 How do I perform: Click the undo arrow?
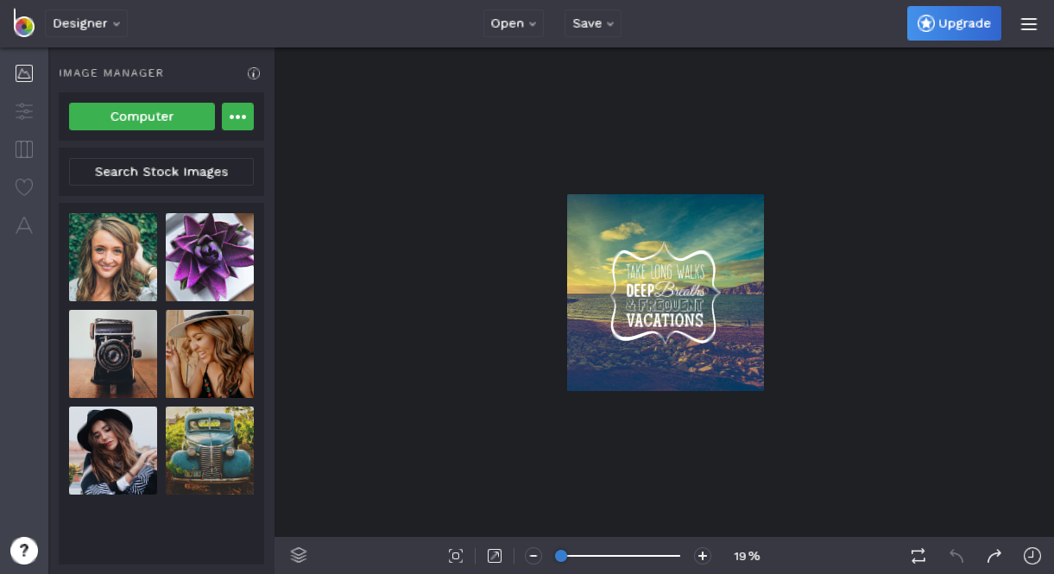(x=956, y=556)
